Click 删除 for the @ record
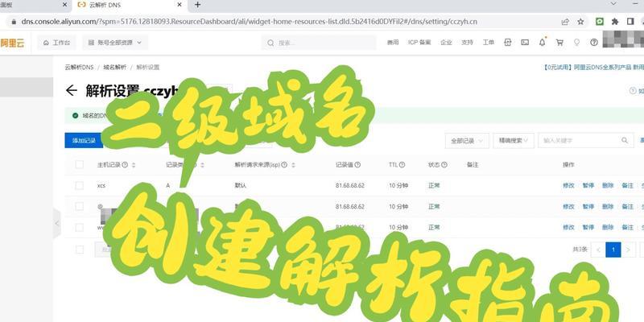The image size is (644, 322). click(x=608, y=206)
